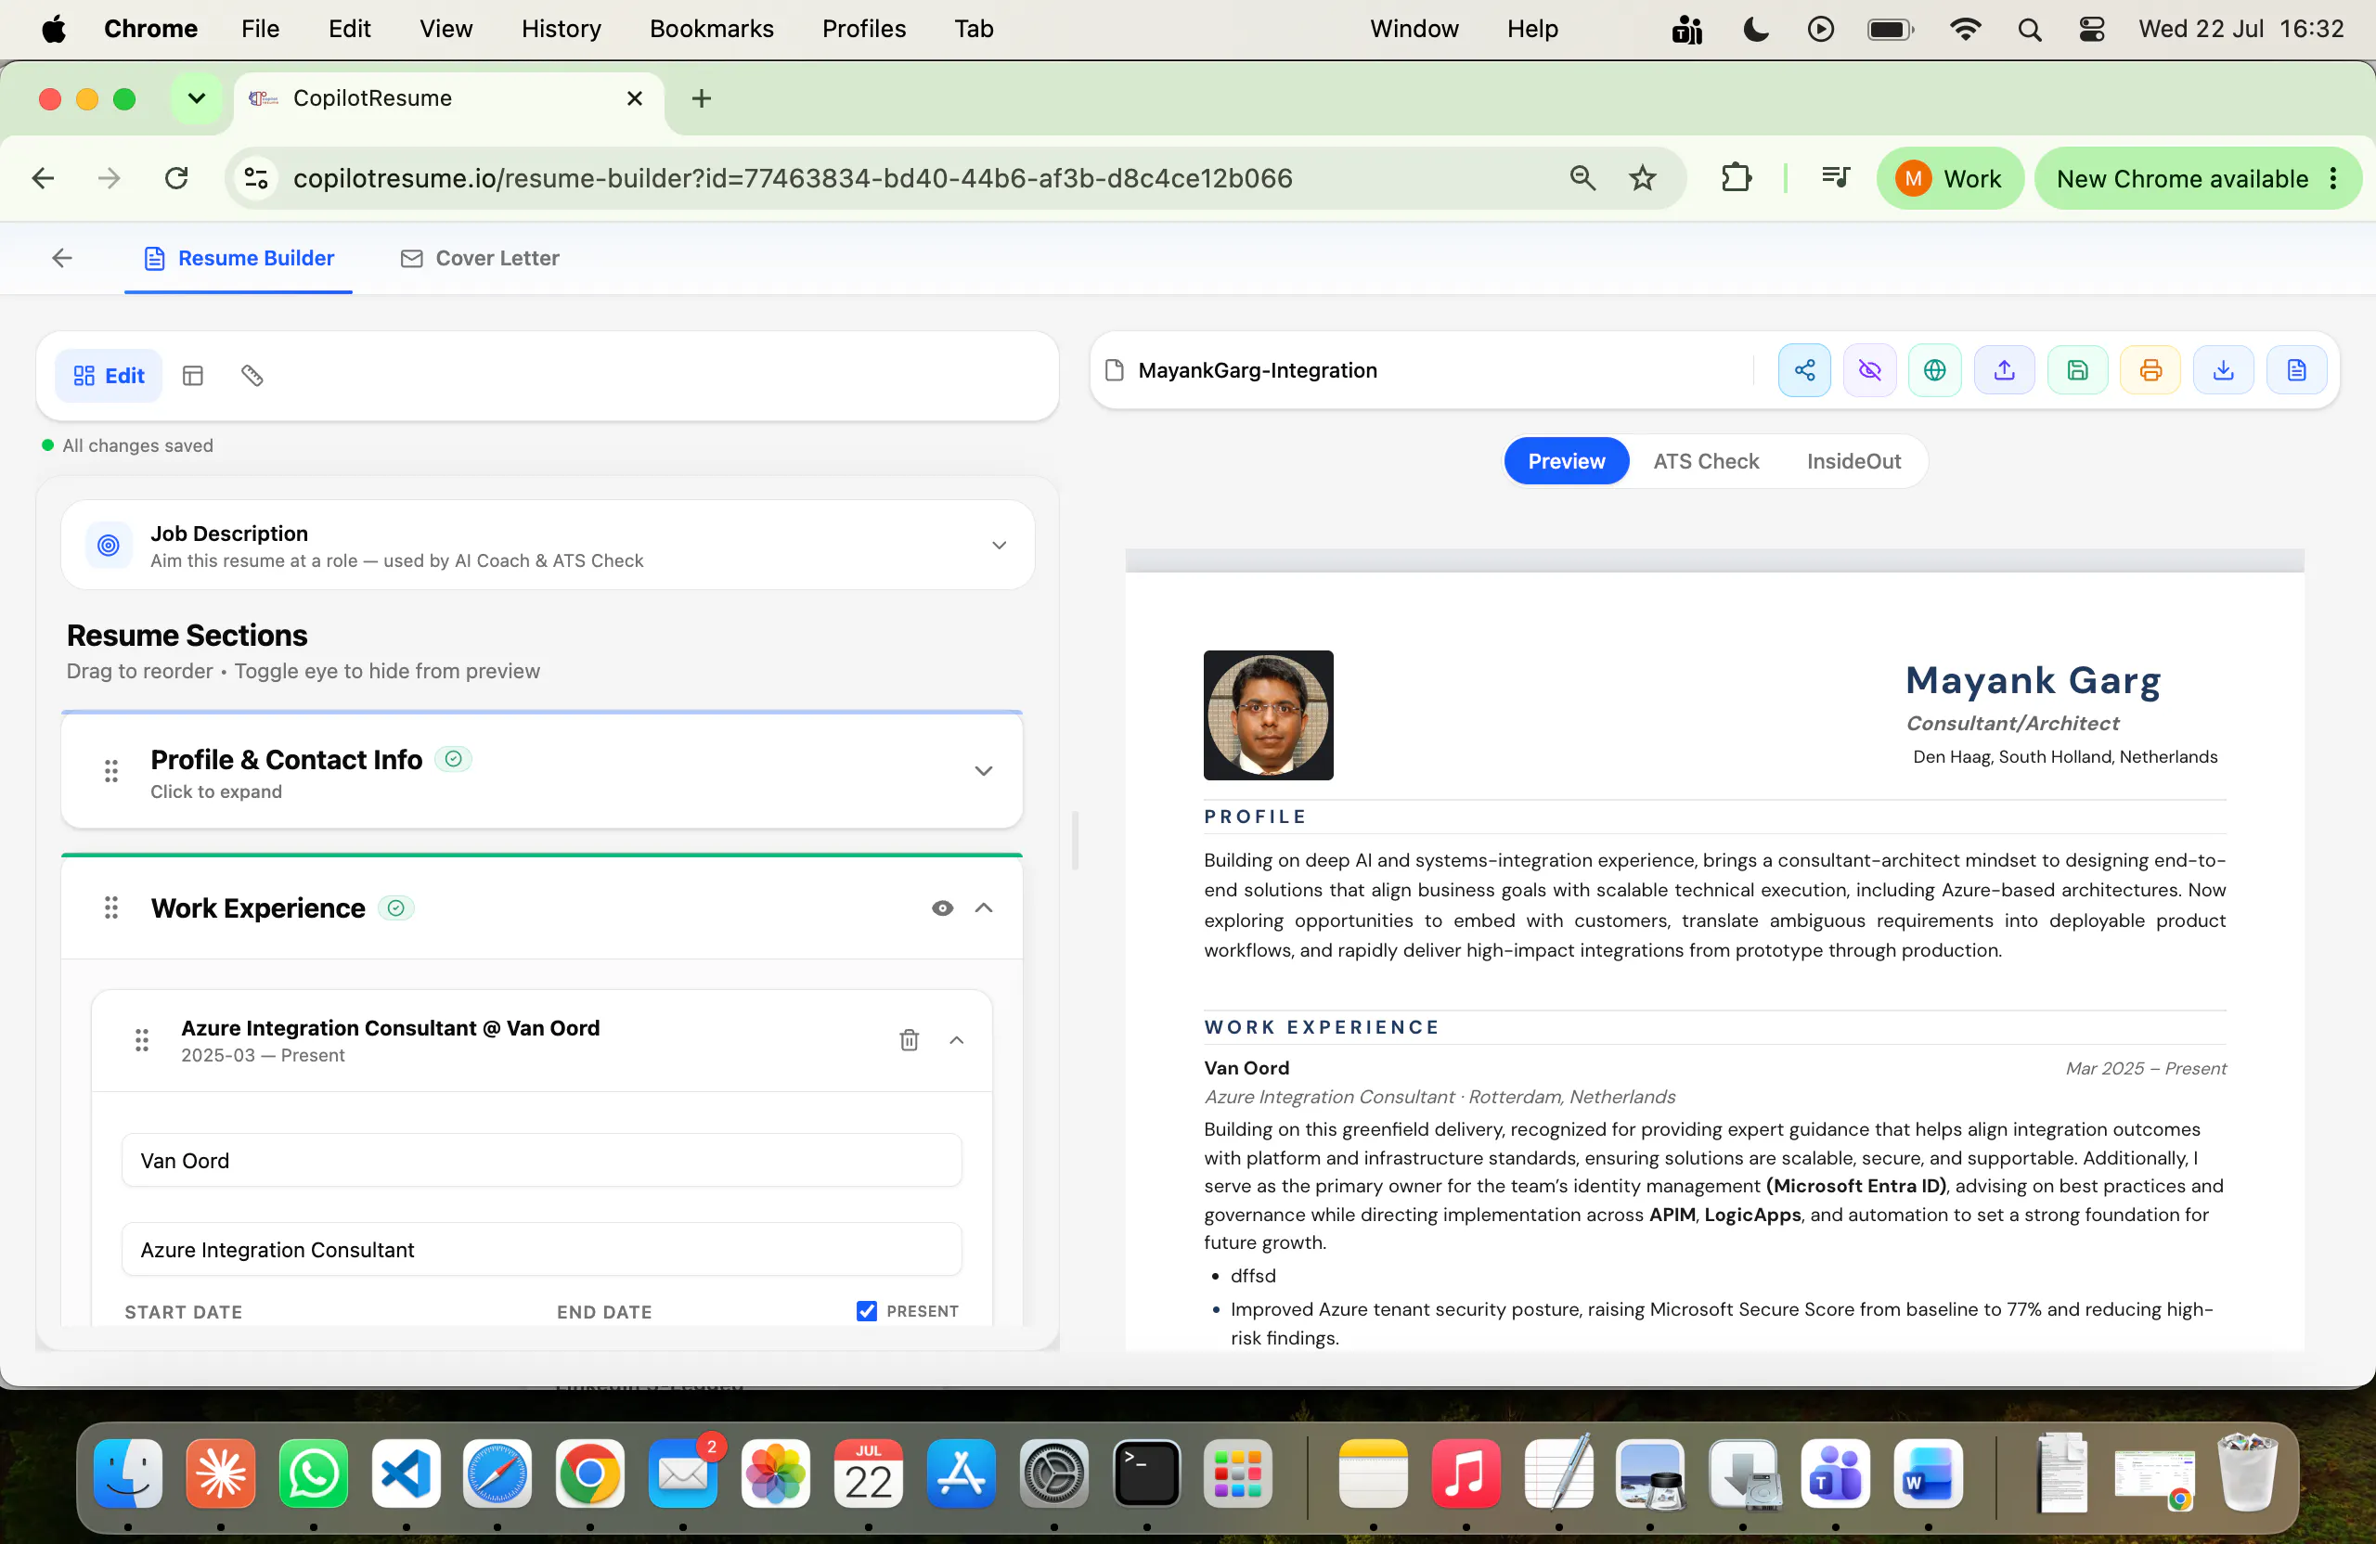Delete the Van Oord work experience entry
Screen dimensions: 2376x1544
[x=909, y=1040]
